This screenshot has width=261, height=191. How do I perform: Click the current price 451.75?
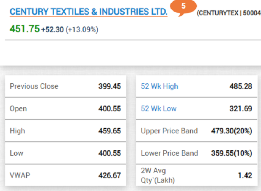click(x=25, y=29)
